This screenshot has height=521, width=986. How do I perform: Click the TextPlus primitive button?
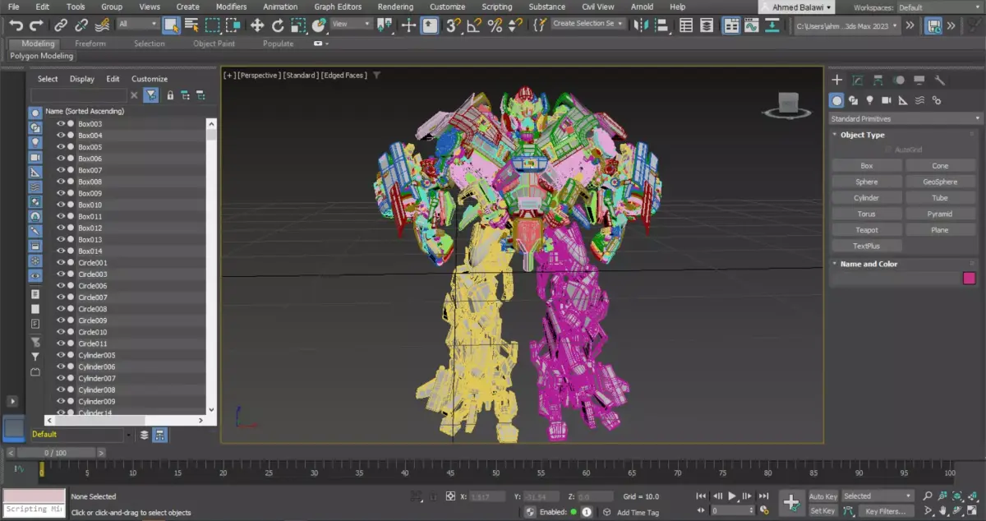pyautogui.click(x=866, y=246)
